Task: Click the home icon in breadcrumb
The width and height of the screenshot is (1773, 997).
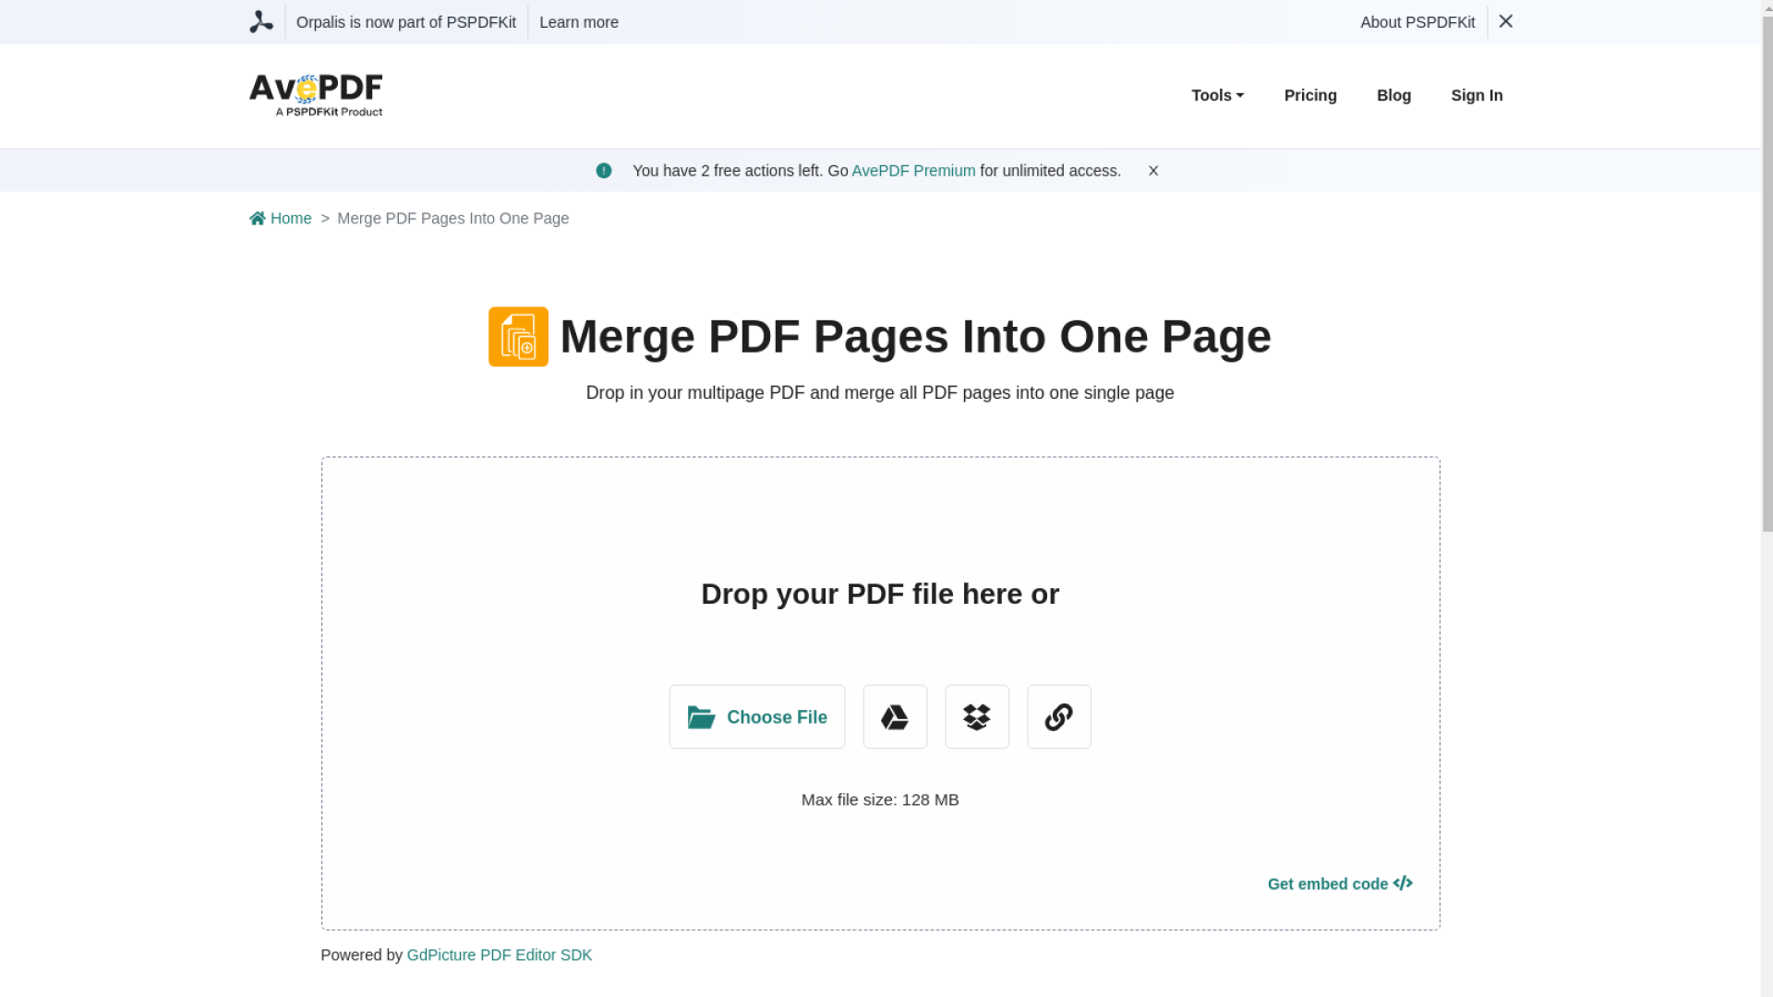Action: [258, 219]
